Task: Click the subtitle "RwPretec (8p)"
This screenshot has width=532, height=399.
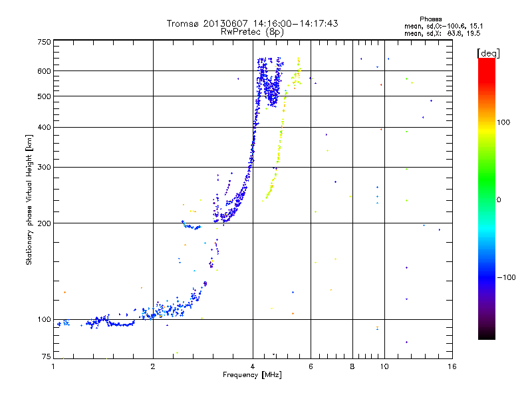Action: 252,32
